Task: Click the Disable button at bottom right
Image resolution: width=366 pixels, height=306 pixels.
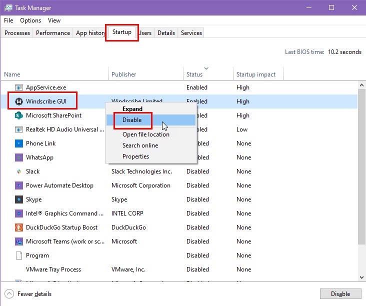Action: (x=340, y=294)
